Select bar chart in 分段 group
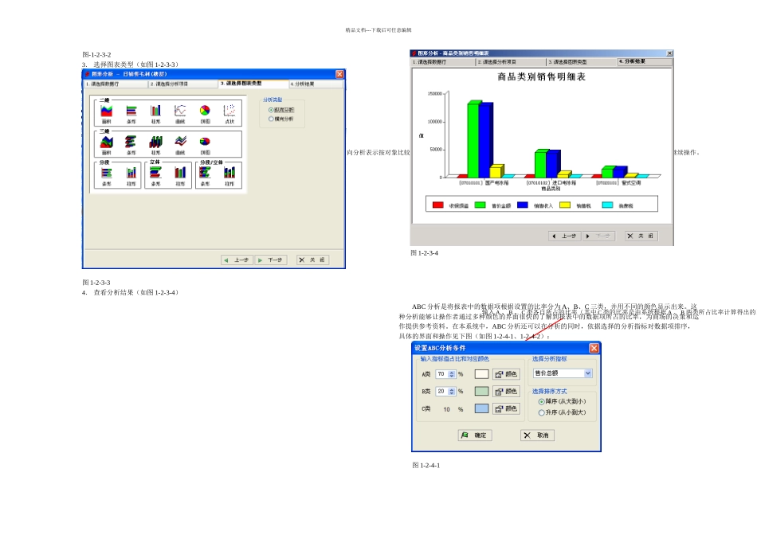The height and width of the screenshot is (535, 757). [x=106, y=173]
